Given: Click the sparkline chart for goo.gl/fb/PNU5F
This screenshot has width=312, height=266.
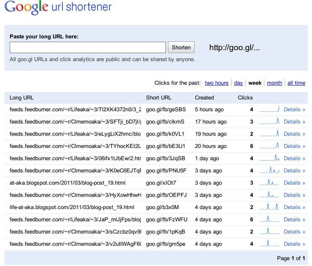Looking at the screenshot, I should [269, 170].
